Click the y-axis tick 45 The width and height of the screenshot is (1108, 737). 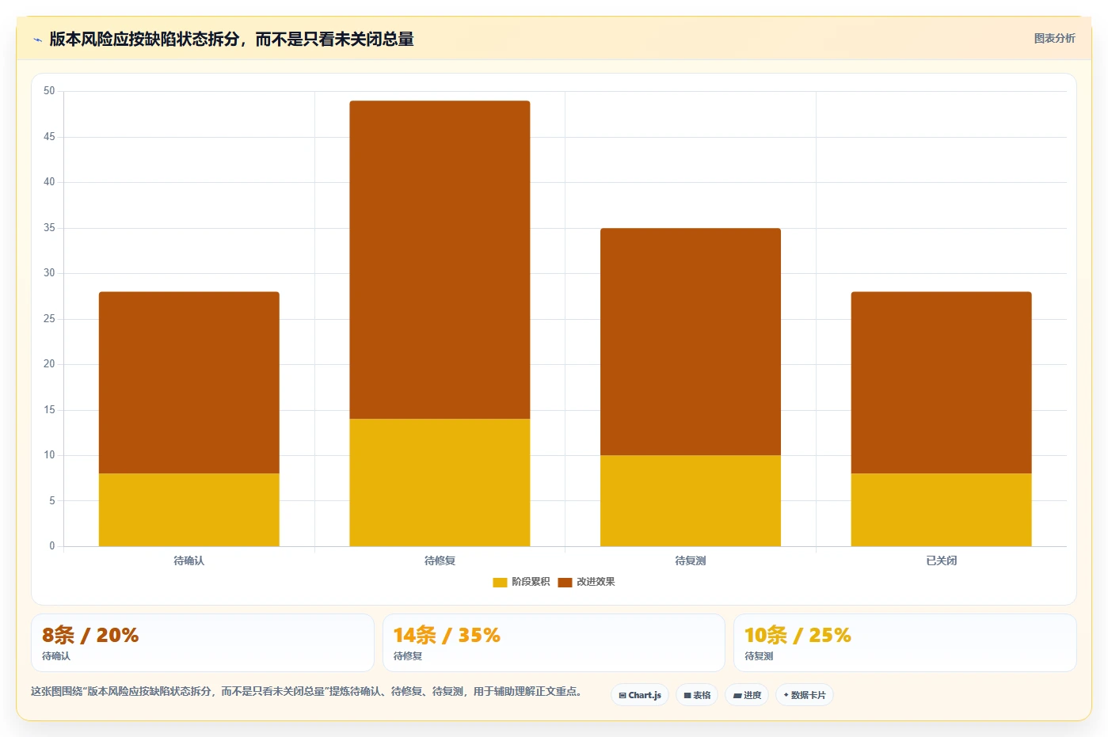[x=49, y=137]
